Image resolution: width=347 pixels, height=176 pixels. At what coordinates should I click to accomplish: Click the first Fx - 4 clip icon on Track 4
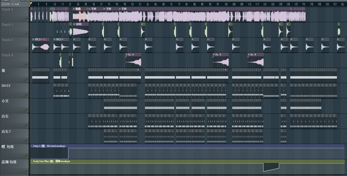coord(127,55)
